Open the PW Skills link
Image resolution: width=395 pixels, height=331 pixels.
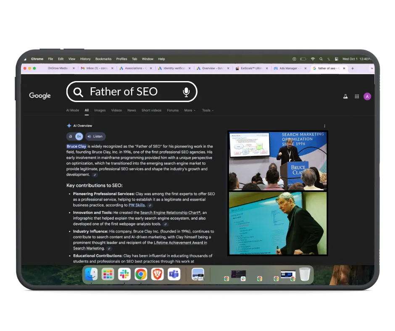click(x=137, y=205)
